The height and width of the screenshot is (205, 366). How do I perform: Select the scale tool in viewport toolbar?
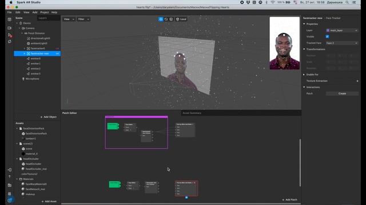pyautogui.click(x=171, y=19)
